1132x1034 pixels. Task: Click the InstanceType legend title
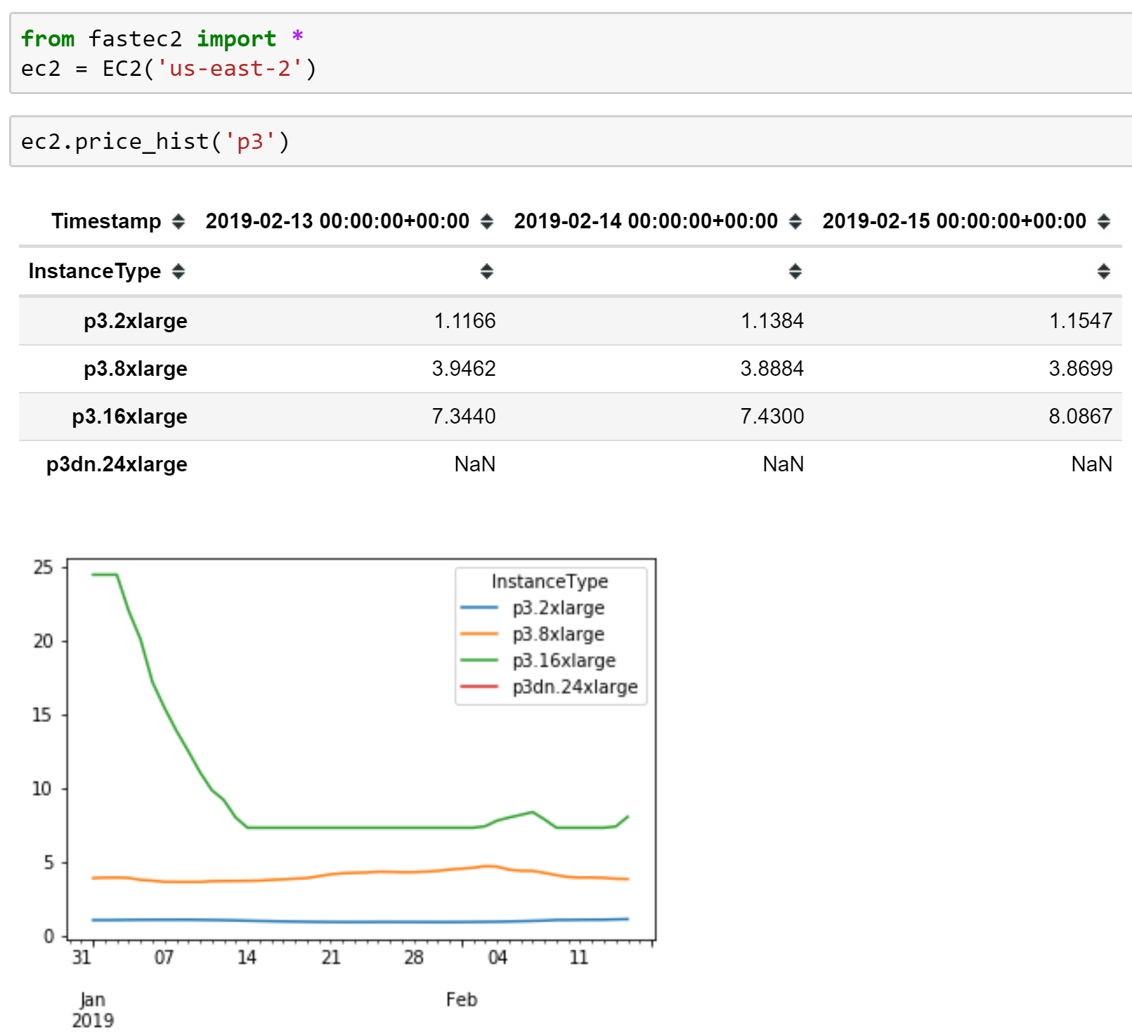[549, 581]
